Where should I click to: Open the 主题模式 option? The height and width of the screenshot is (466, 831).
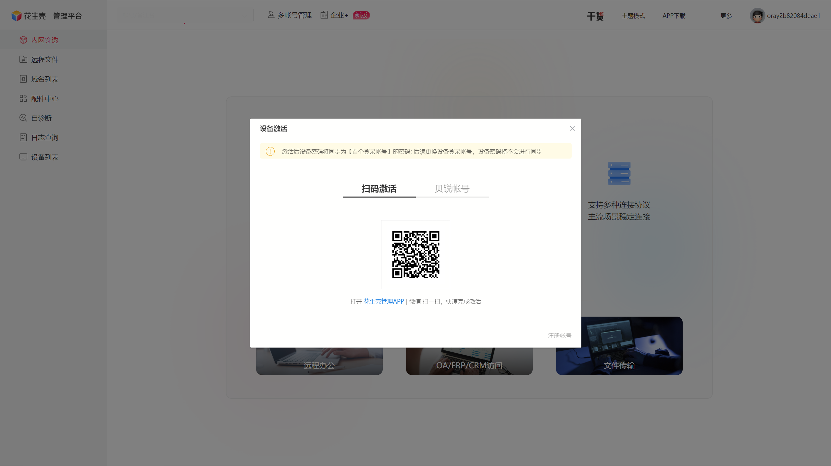pos(633,16)
